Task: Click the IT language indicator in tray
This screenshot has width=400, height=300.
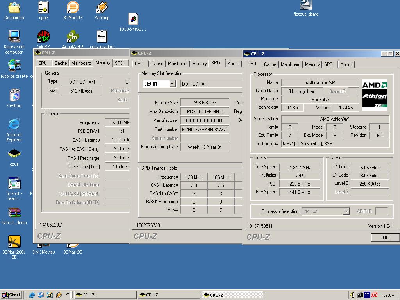Action: pos(367,295)
